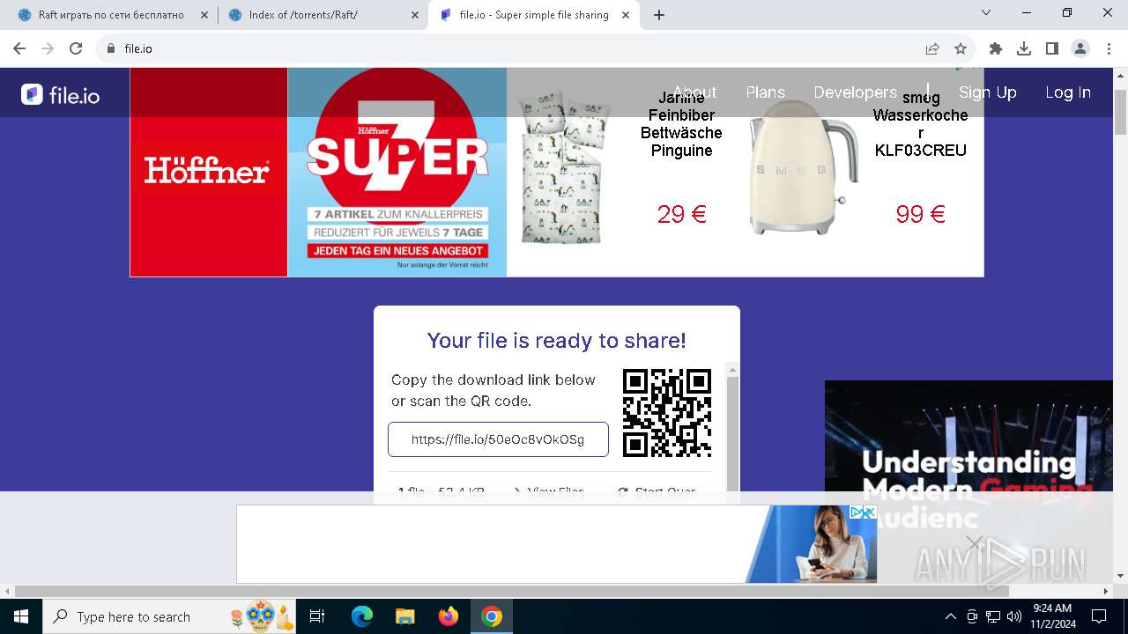Screen dimensions: 1128x634
Task: Open Chrome three-dot menu
Action: pyautogui.click(x=1109, y=48)
